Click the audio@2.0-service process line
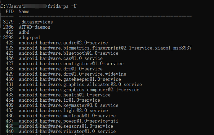The image size is (214, 135). coord(63,43)
